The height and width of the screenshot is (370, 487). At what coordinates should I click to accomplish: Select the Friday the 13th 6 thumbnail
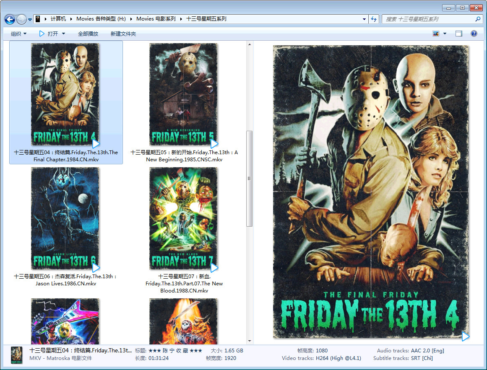click(x=65, y=219)
